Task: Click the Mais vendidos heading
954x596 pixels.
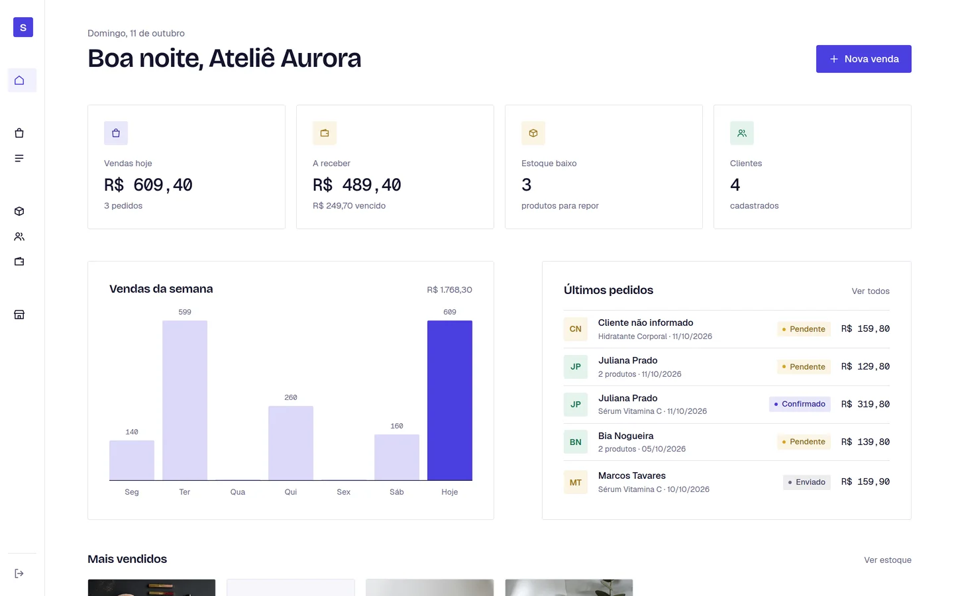Action: point(127,559)
